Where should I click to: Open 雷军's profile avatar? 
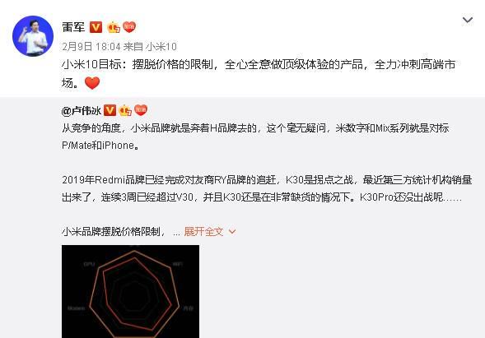[33, 36]
